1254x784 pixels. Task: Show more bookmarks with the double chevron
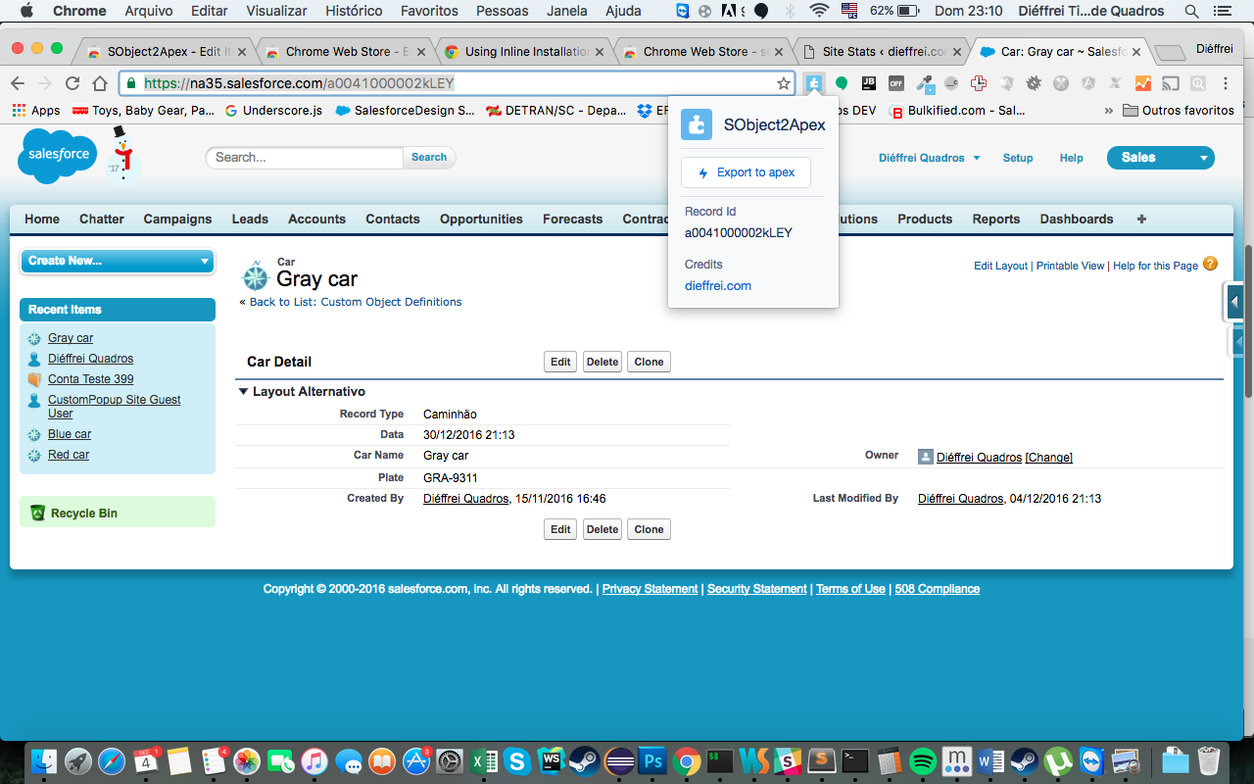point(1109,111)
